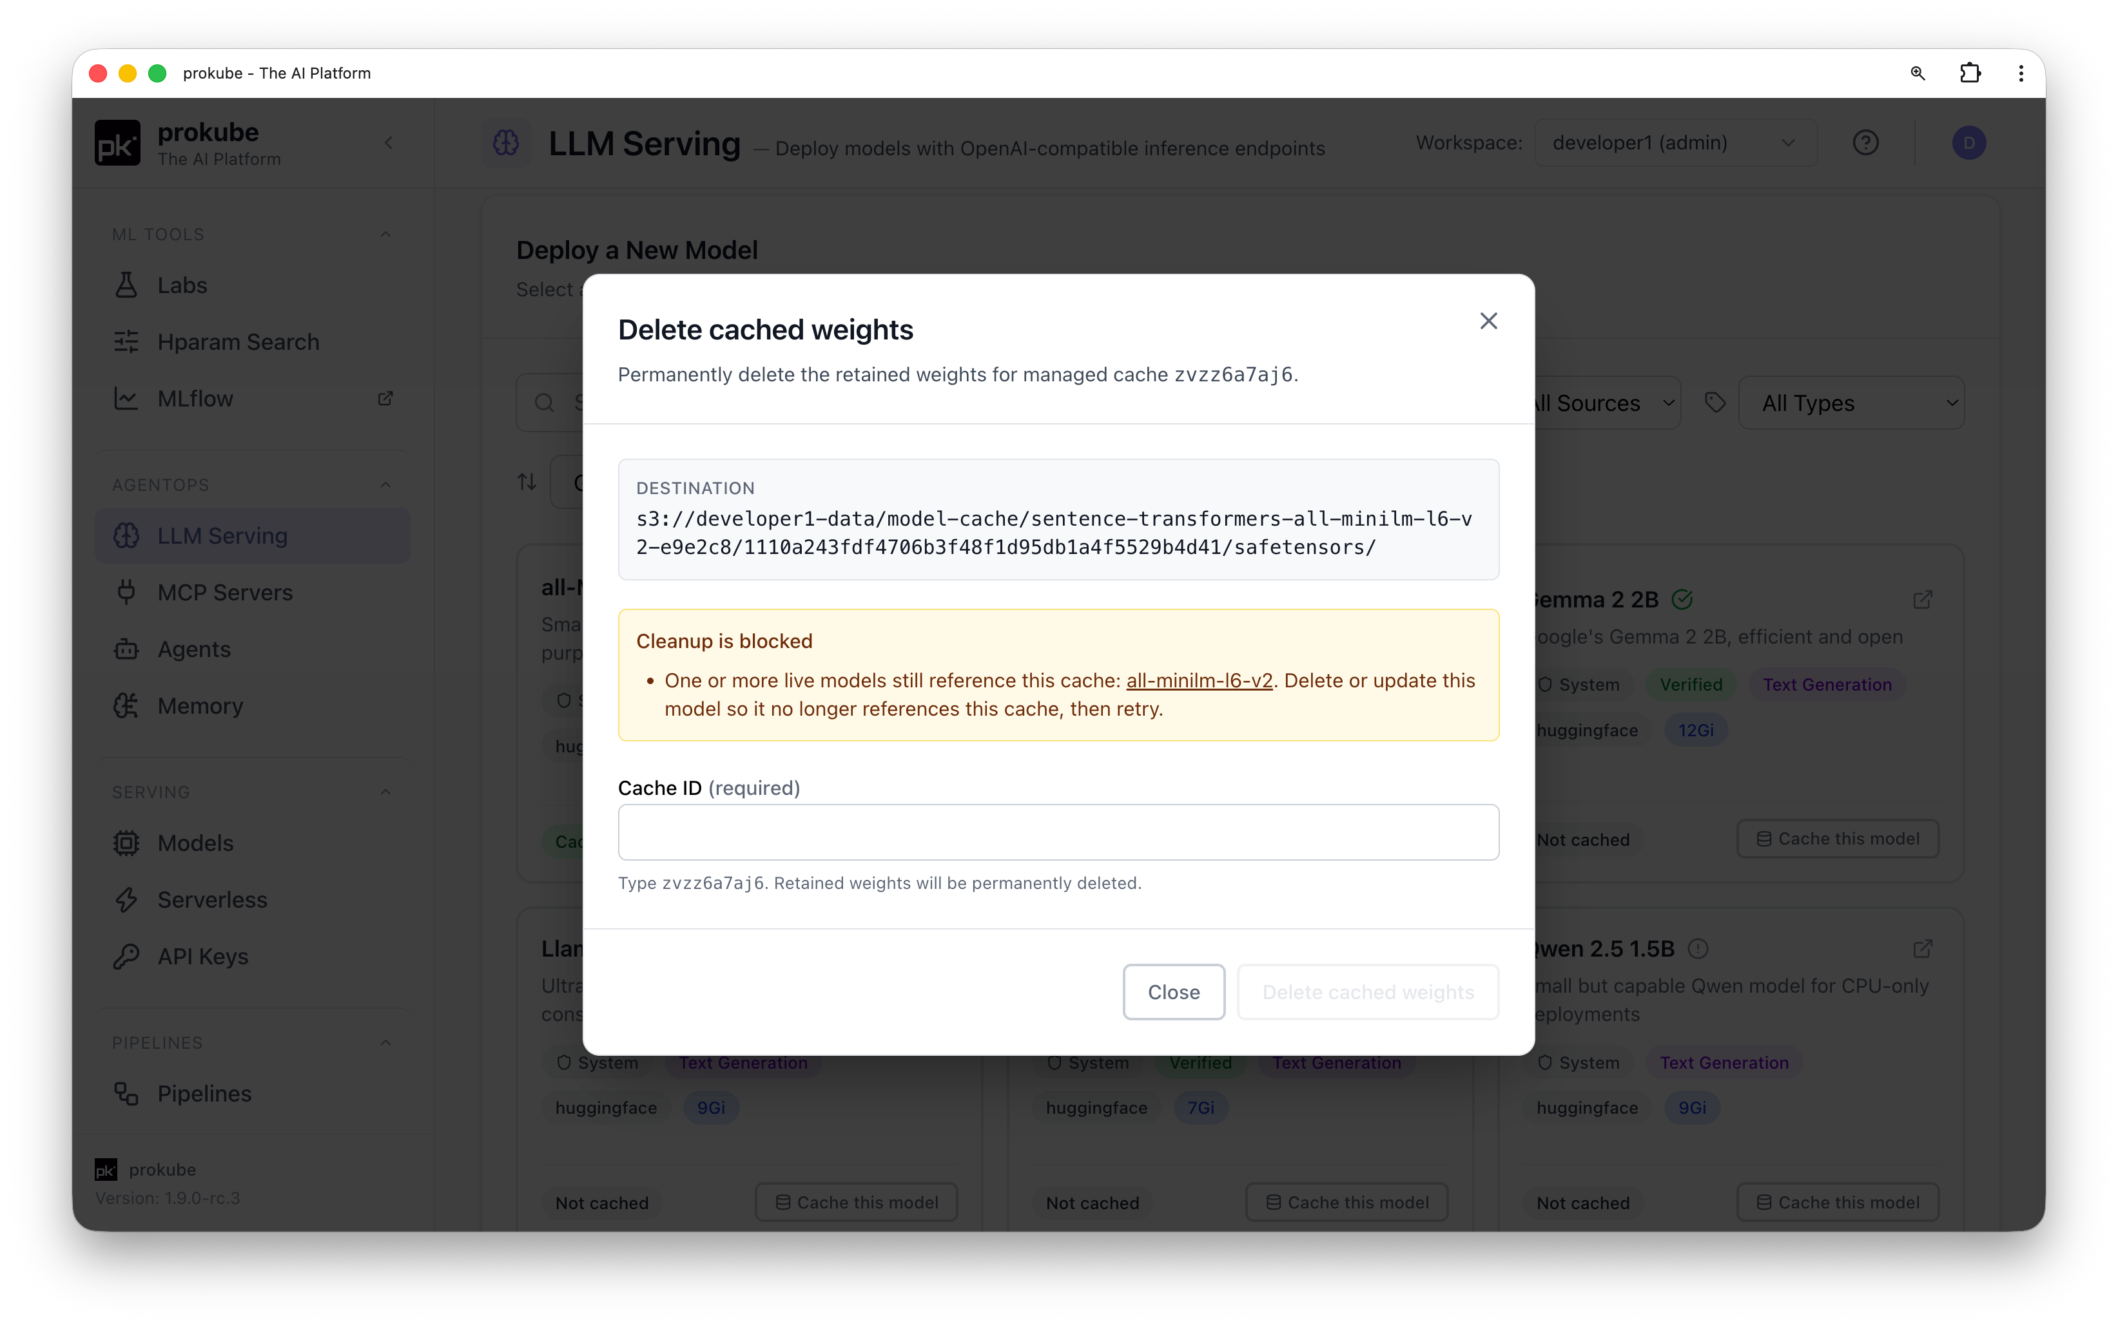Click the MLflow chart icon
Screen dimensions: 2118x1327
[126, 399]
